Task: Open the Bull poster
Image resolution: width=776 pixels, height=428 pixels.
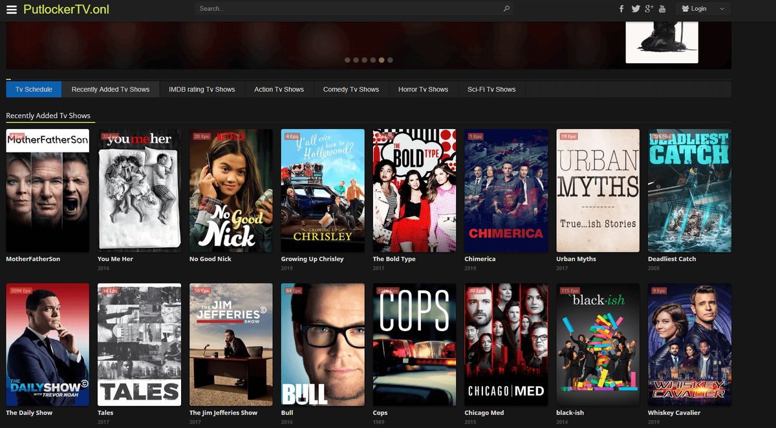Action: [323, 345]
